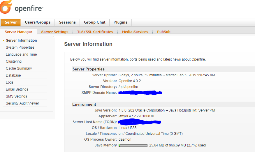Open the Plugins tab
Viewport: 255px width, 152px height.
[x=121, y=22]
